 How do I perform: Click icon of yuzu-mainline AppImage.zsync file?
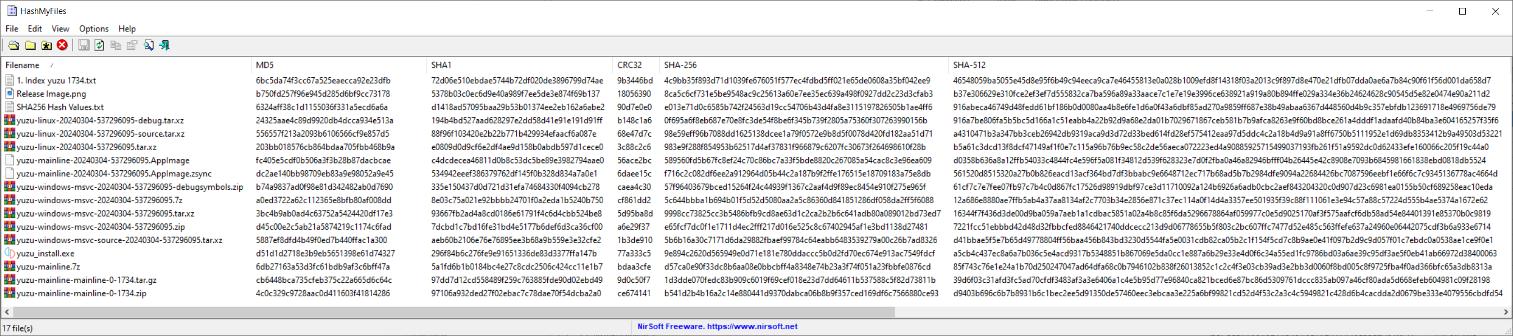10,174
